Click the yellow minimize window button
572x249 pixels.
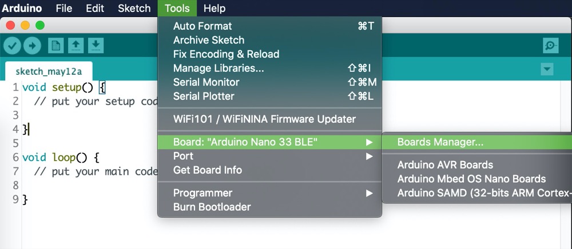pos(25,25)
